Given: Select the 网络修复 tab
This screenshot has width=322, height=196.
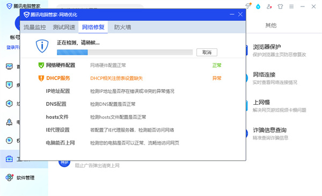Looking at the screenshot, I should tap(93, 27).
